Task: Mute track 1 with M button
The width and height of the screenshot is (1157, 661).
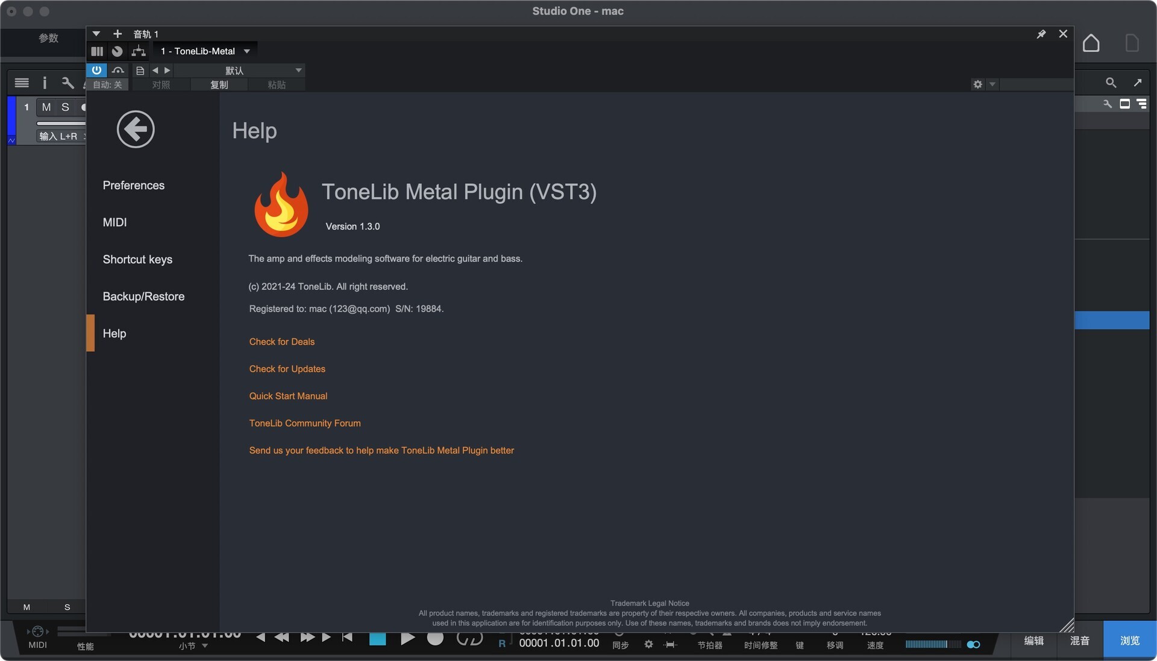Action: click(46, 107)
